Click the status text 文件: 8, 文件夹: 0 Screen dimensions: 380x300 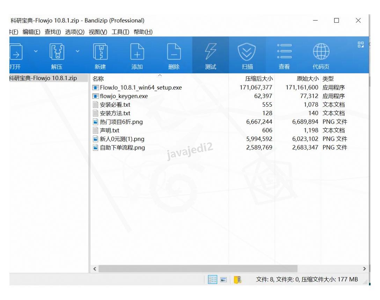click(278, 280)
